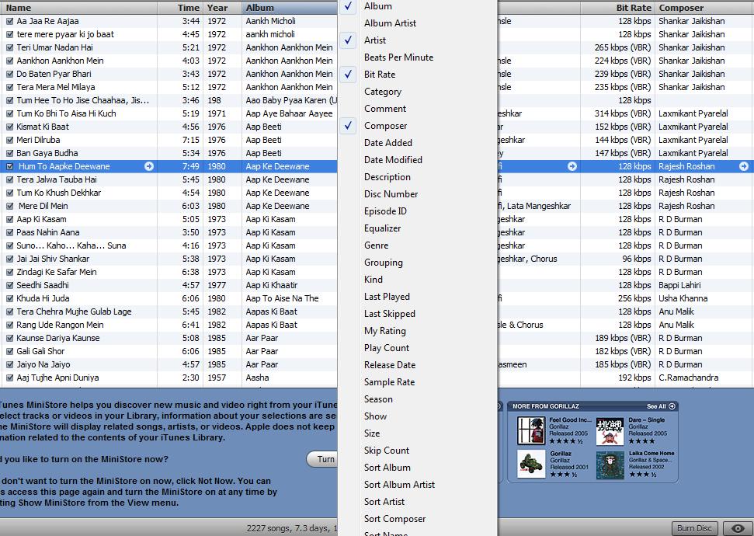The width and height of the screenshot is (754, 536).
Task: Uncheck Bit Rate in column menu
Action: click(x=418, y=75)
